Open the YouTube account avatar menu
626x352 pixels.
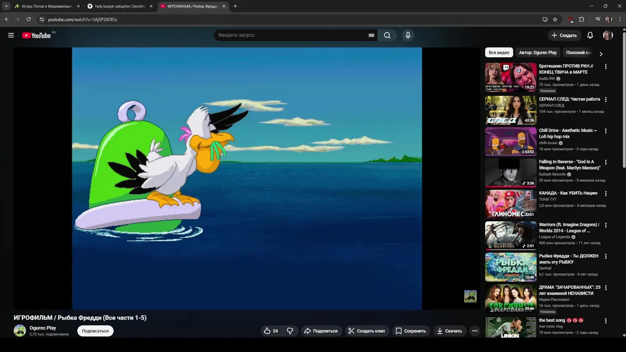click(608, 35)
